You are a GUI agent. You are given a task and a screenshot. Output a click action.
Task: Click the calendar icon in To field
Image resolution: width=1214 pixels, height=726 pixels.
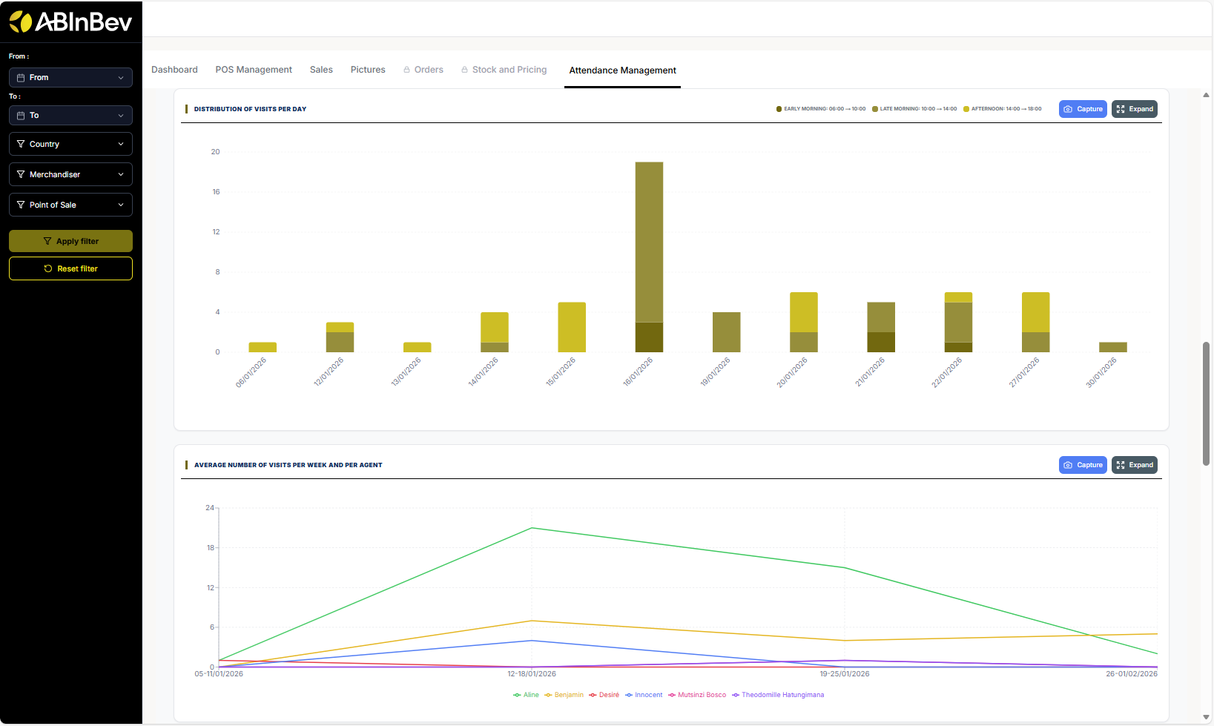[21, 116]
